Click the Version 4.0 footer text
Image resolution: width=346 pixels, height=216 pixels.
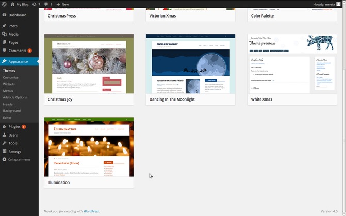pyautogui.click(x=329, y=211)
